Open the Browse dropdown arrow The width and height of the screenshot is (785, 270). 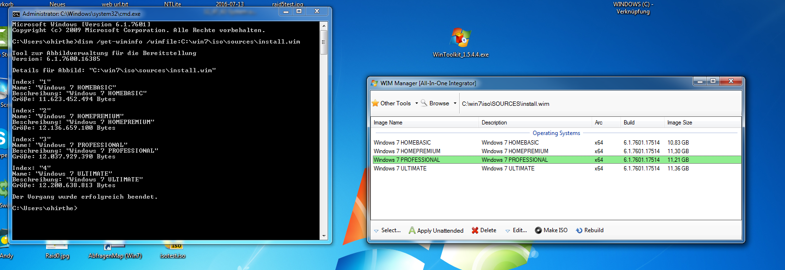pyautogui.click(x=455, y=103)
